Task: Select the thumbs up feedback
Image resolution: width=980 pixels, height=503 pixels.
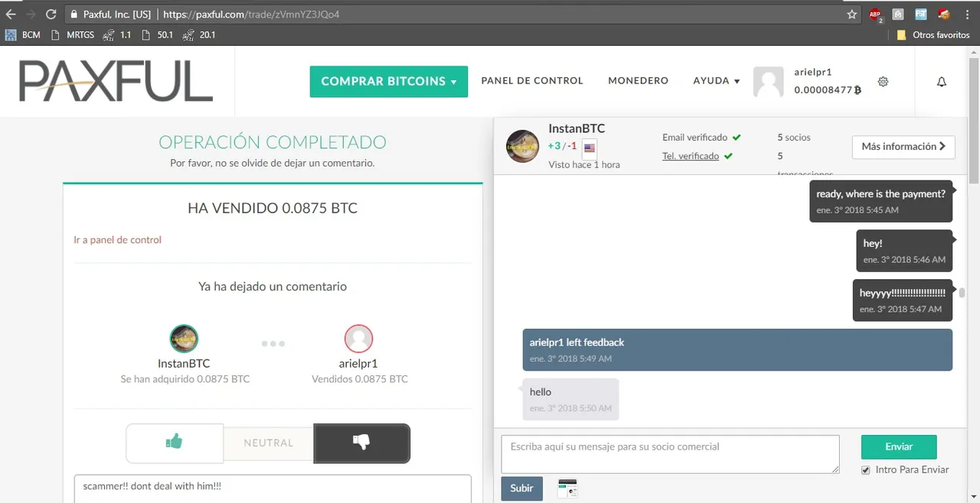Action: point(175,443)
